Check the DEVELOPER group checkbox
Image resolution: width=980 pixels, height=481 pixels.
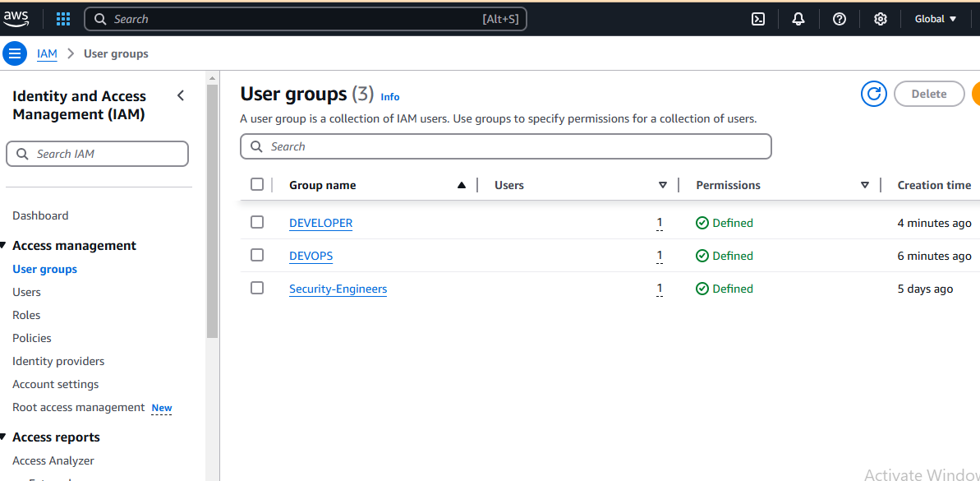257,222
